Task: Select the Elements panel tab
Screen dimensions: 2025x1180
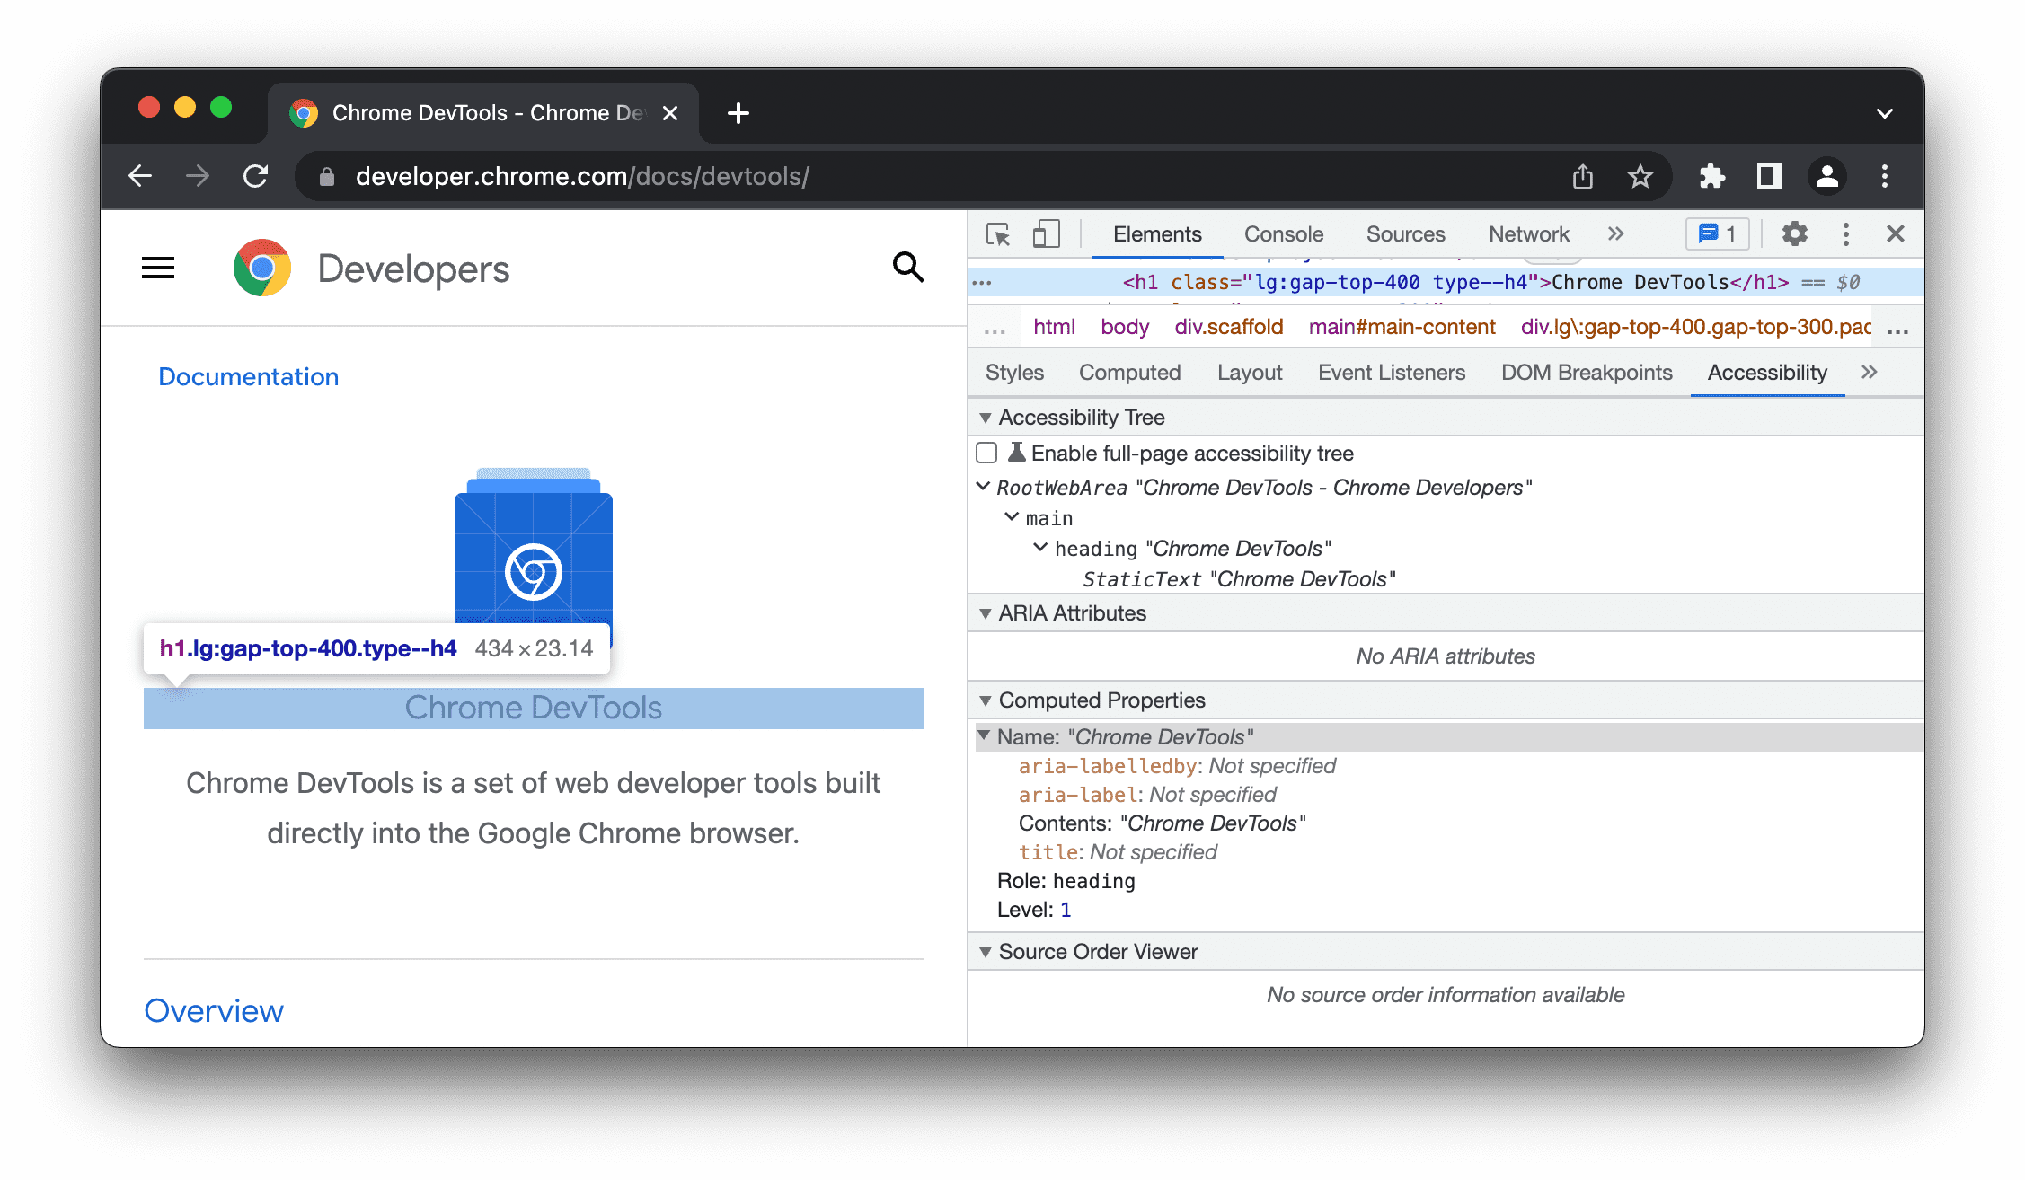Action: click(1156, 233)
